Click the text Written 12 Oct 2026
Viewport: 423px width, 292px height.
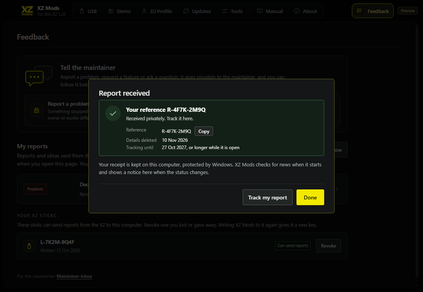click(x=60, y=251)
